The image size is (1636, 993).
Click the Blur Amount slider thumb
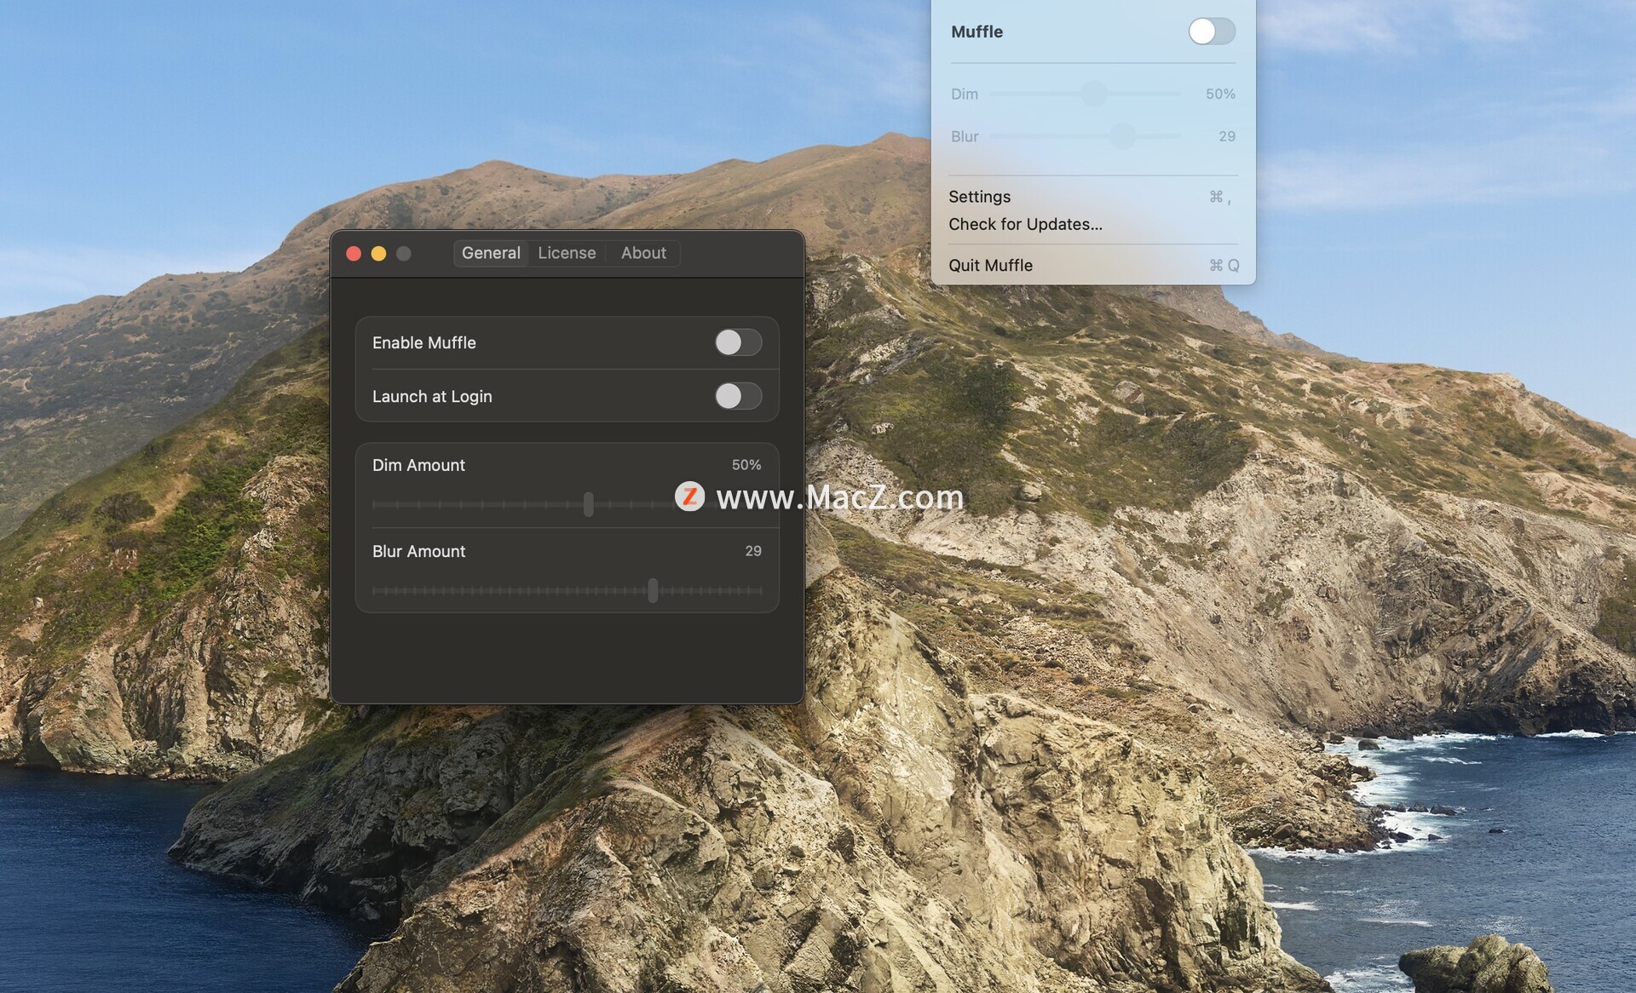click(653, 590)
